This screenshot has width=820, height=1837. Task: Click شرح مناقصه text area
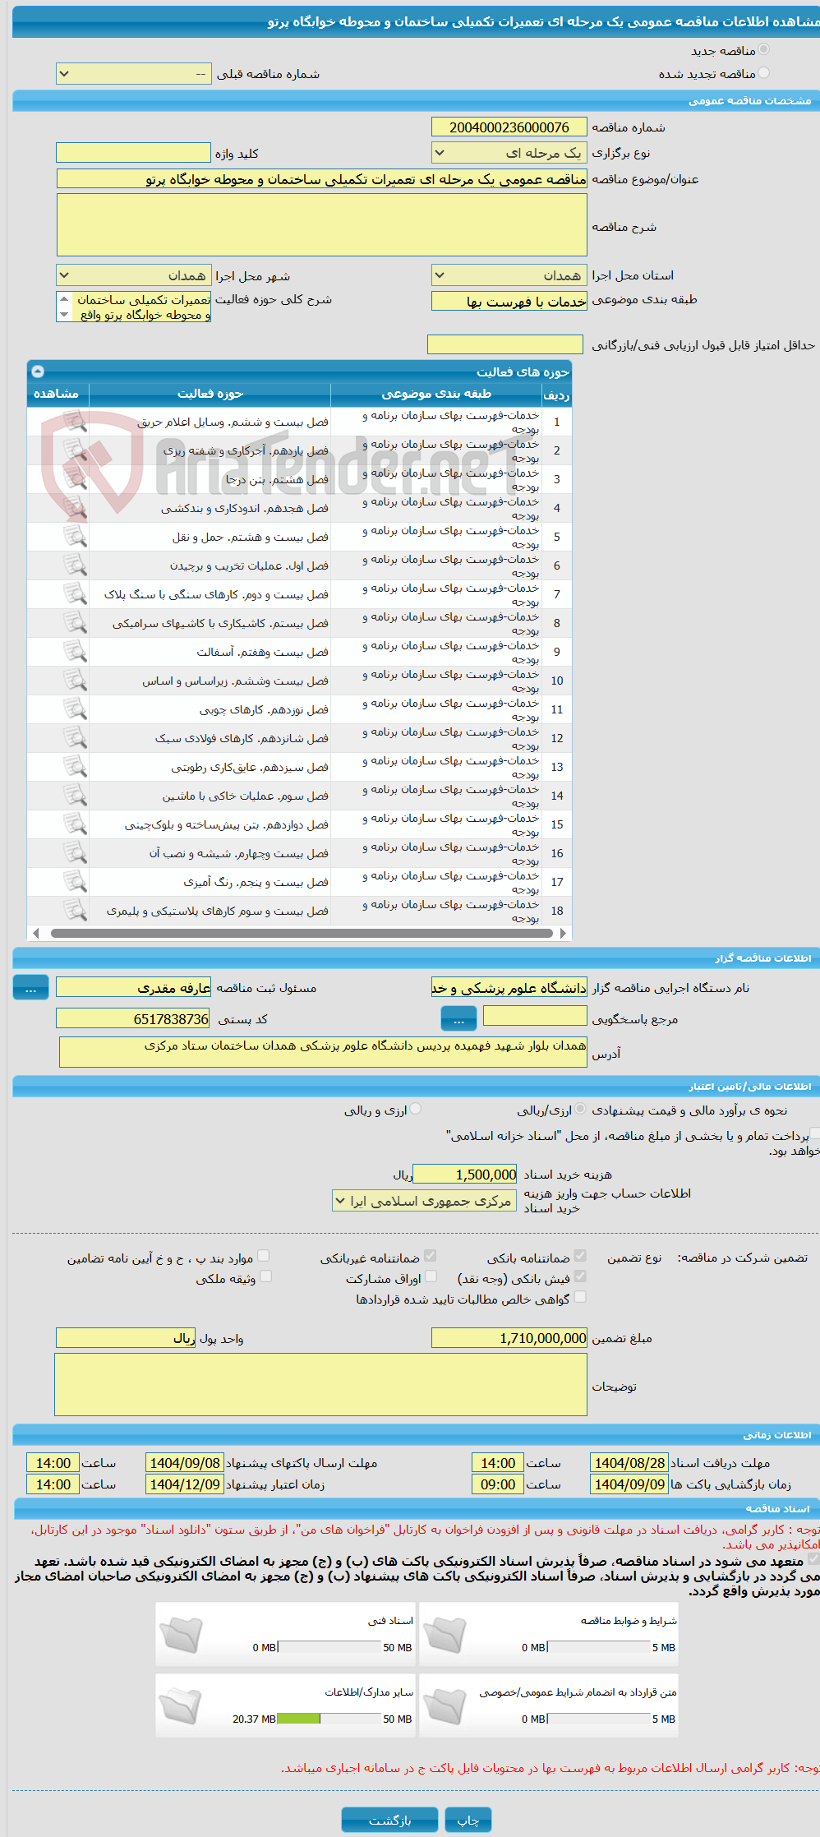[x=322, y=225]
